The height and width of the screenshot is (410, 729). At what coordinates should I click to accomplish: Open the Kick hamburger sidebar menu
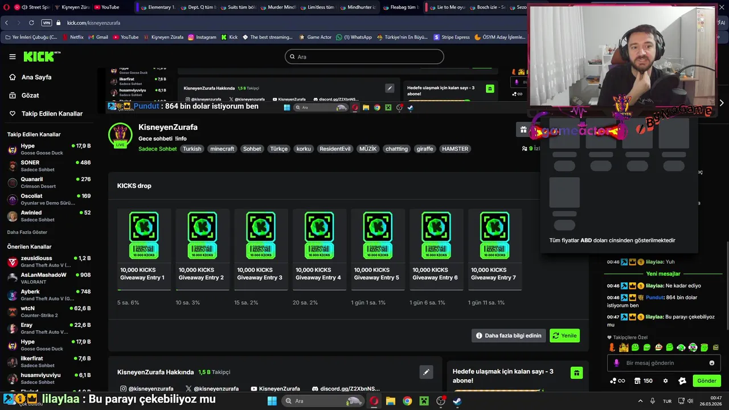pos(13,56)
